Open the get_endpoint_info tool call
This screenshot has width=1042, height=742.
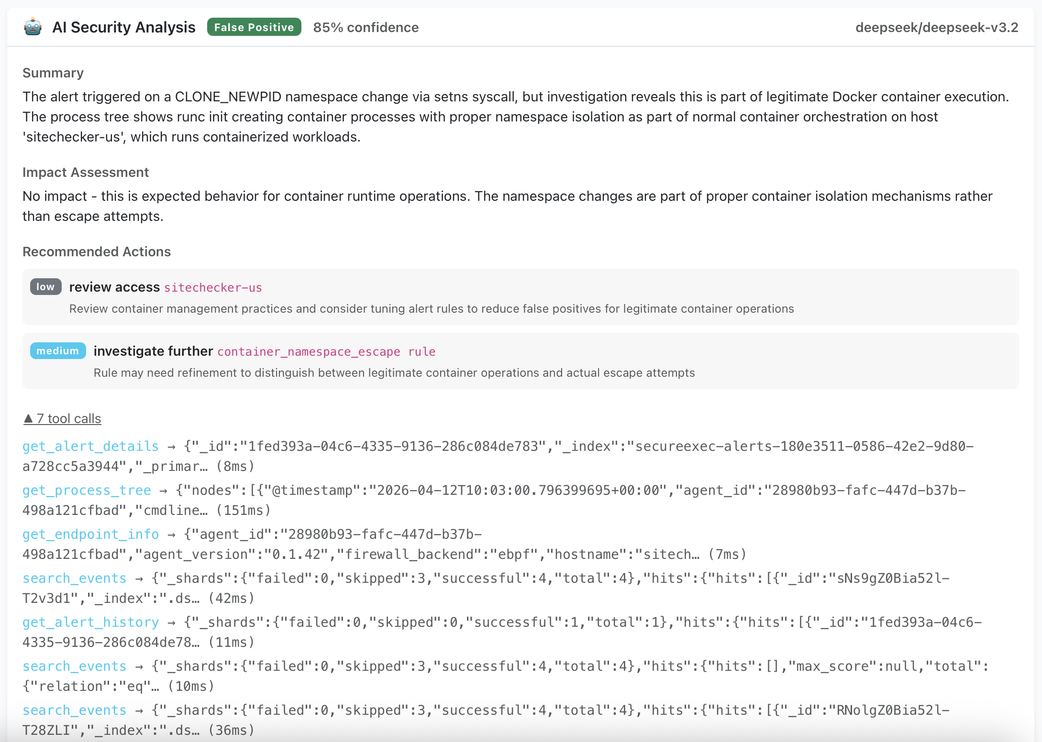pyautogui.click(x=90, y=534)
